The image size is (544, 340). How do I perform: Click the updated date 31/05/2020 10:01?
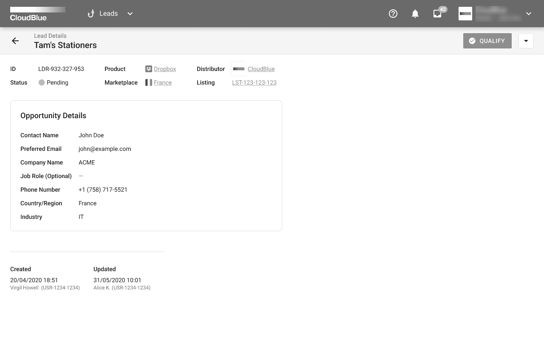117,280
